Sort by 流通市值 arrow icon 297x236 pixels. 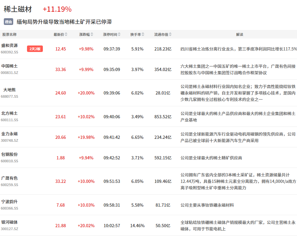click(x=170, y=34)
